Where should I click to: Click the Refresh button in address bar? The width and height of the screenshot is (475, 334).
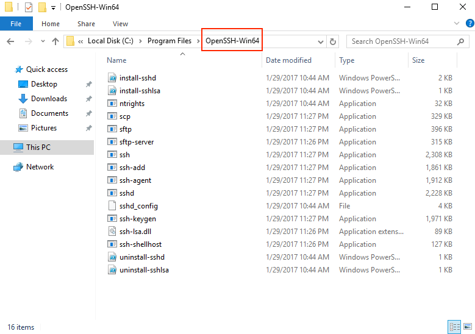[333, 41]
